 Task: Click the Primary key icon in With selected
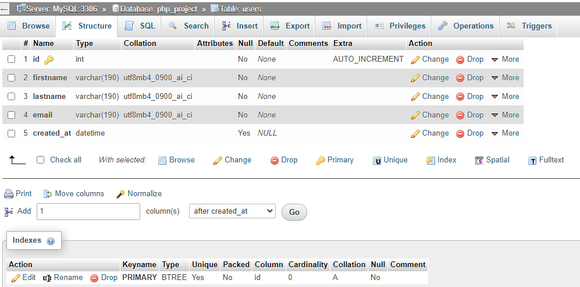[320, 161]
